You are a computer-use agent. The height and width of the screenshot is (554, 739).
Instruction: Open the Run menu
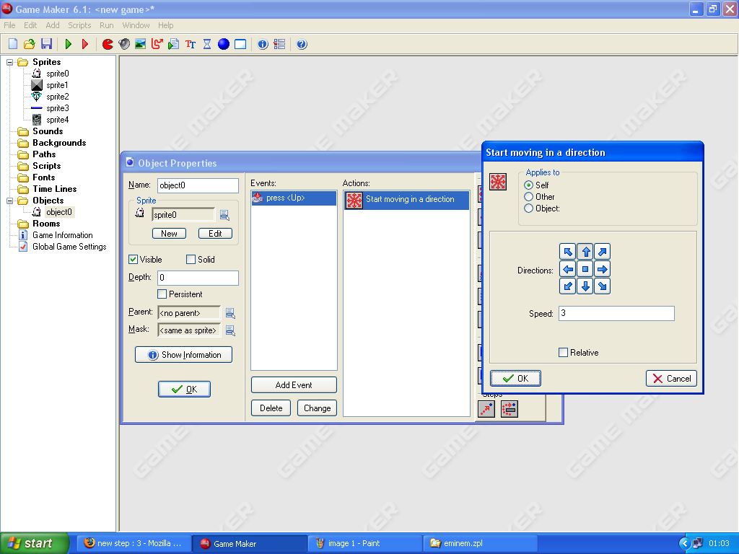tap(107, 25)
